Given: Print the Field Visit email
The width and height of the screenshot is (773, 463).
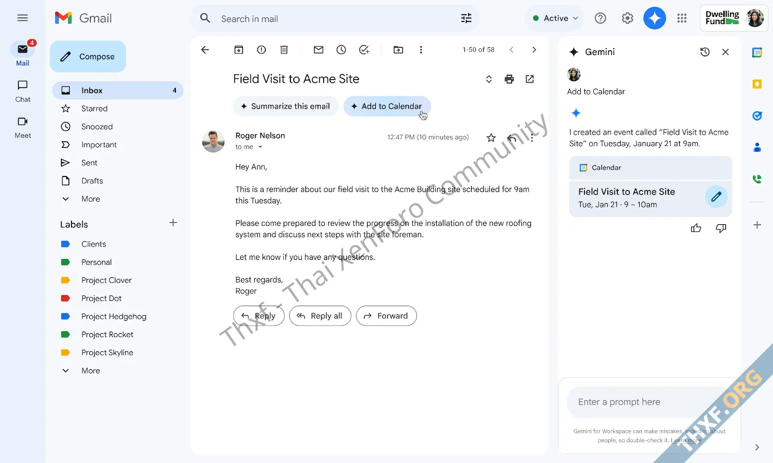Looking at the screenshot, I should [509, 79].
